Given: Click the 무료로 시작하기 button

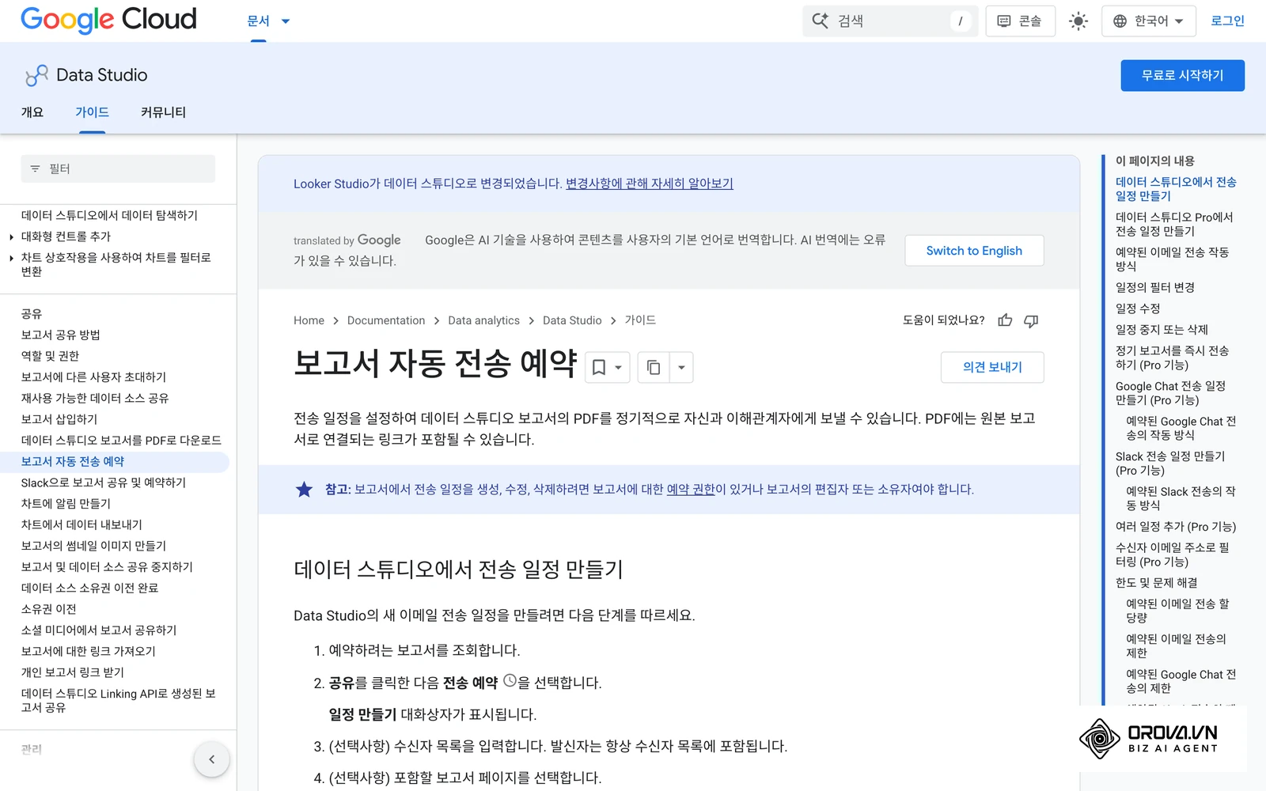Looking at the screenshot, I should click(x=1182, y=75).
